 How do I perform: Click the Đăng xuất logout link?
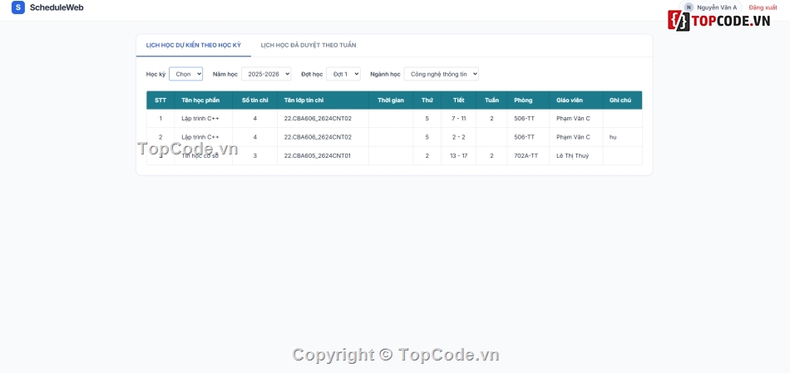coord(763,7)
